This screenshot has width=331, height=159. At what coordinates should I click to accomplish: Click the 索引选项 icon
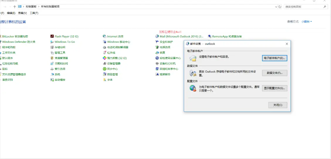coord(52,69)
